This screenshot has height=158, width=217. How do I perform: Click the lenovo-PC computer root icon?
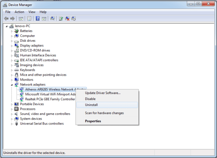[x=11, y=26]
